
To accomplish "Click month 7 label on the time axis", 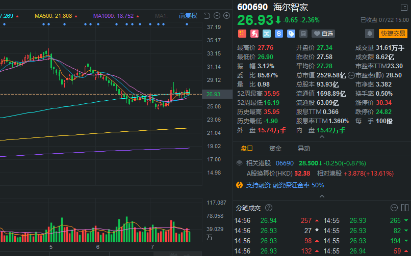I will (152, 247).
